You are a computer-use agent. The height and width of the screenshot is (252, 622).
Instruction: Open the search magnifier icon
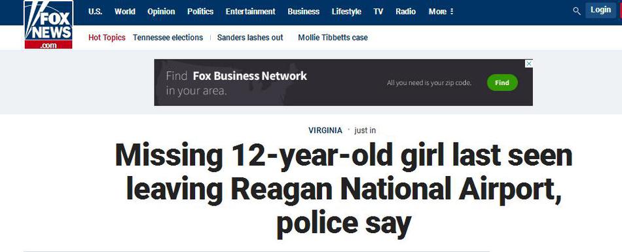(577, 11)
